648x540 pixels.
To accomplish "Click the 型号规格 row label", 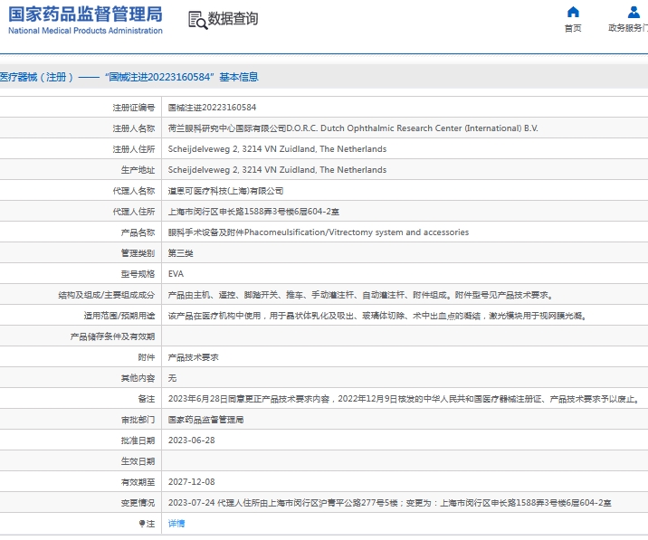I will pos(138,274).
